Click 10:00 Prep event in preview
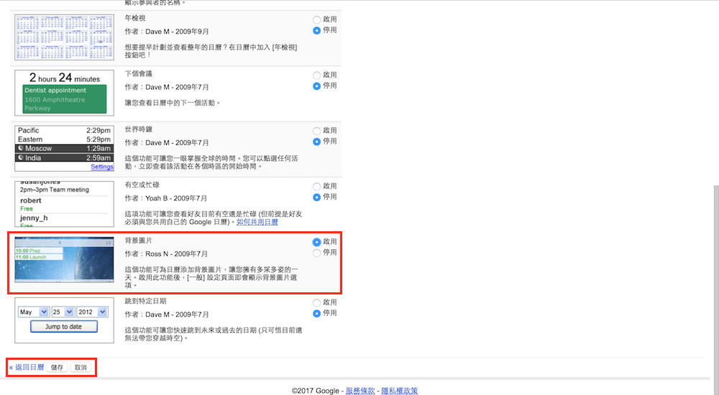Viewport: 719px width, 395px height. pyautogui.click(x=39, y=251)
